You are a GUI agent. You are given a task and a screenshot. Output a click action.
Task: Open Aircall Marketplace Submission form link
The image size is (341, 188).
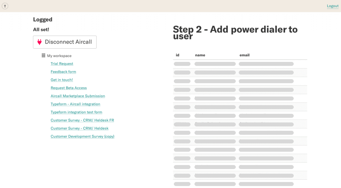pyautogui.click(x=78, y=96)
